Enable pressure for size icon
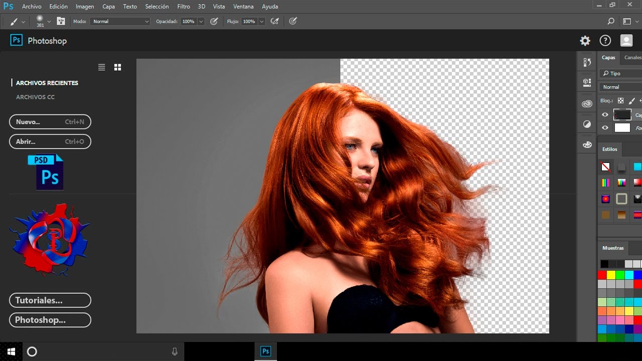This screenshot has height=361, width=642. [x=293, y=21]
